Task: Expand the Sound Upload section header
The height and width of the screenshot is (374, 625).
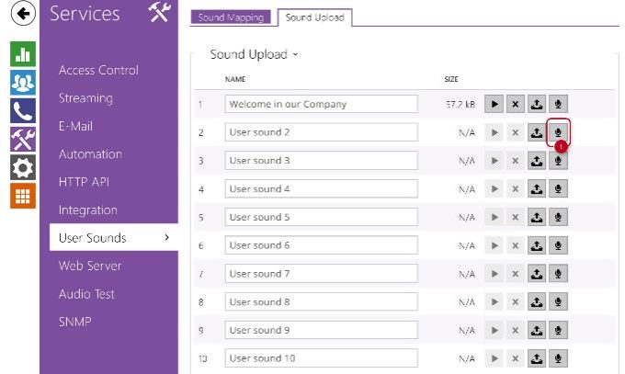Action: tap(254, 55)
